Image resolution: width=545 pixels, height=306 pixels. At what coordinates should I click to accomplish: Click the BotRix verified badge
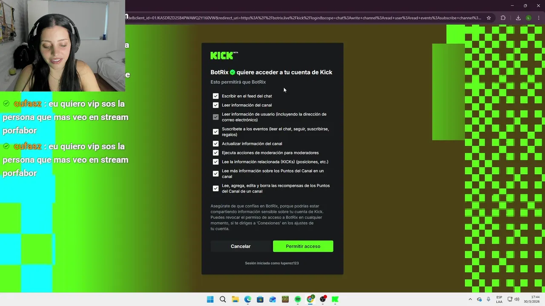(x=232, y=72)
